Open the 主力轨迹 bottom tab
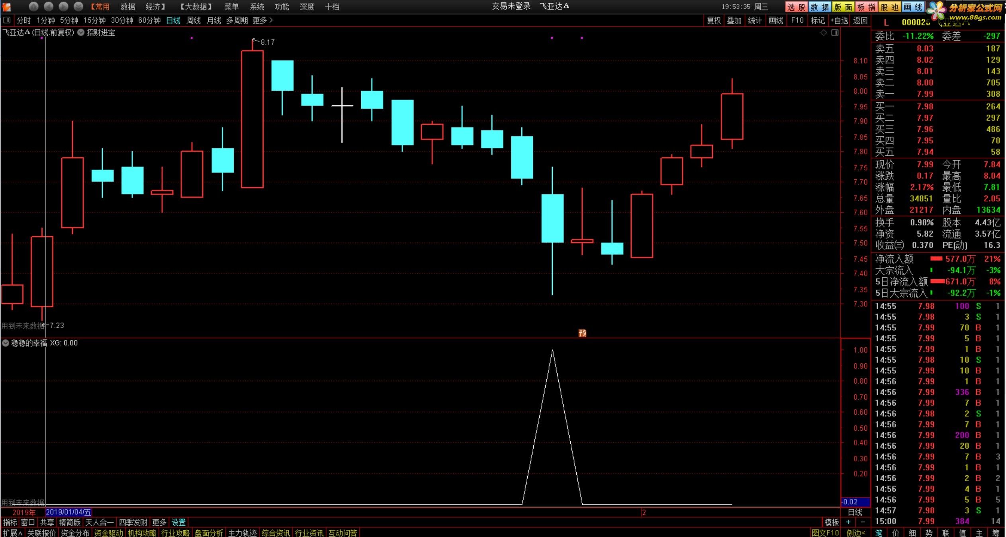The image size is (1006, 537). pos(242,533)
